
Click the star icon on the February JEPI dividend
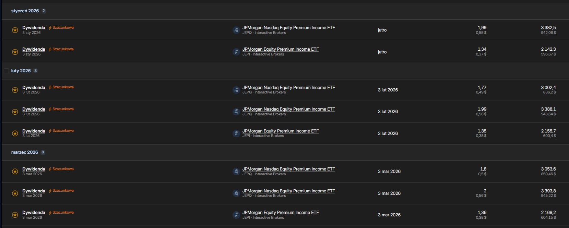(x=15, y=134)
